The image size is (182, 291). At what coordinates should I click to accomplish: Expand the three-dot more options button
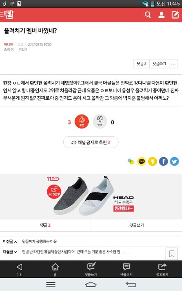pyautogui.click(x=173, y=64)
